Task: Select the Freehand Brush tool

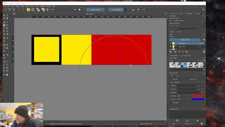Action: (4, 22)
